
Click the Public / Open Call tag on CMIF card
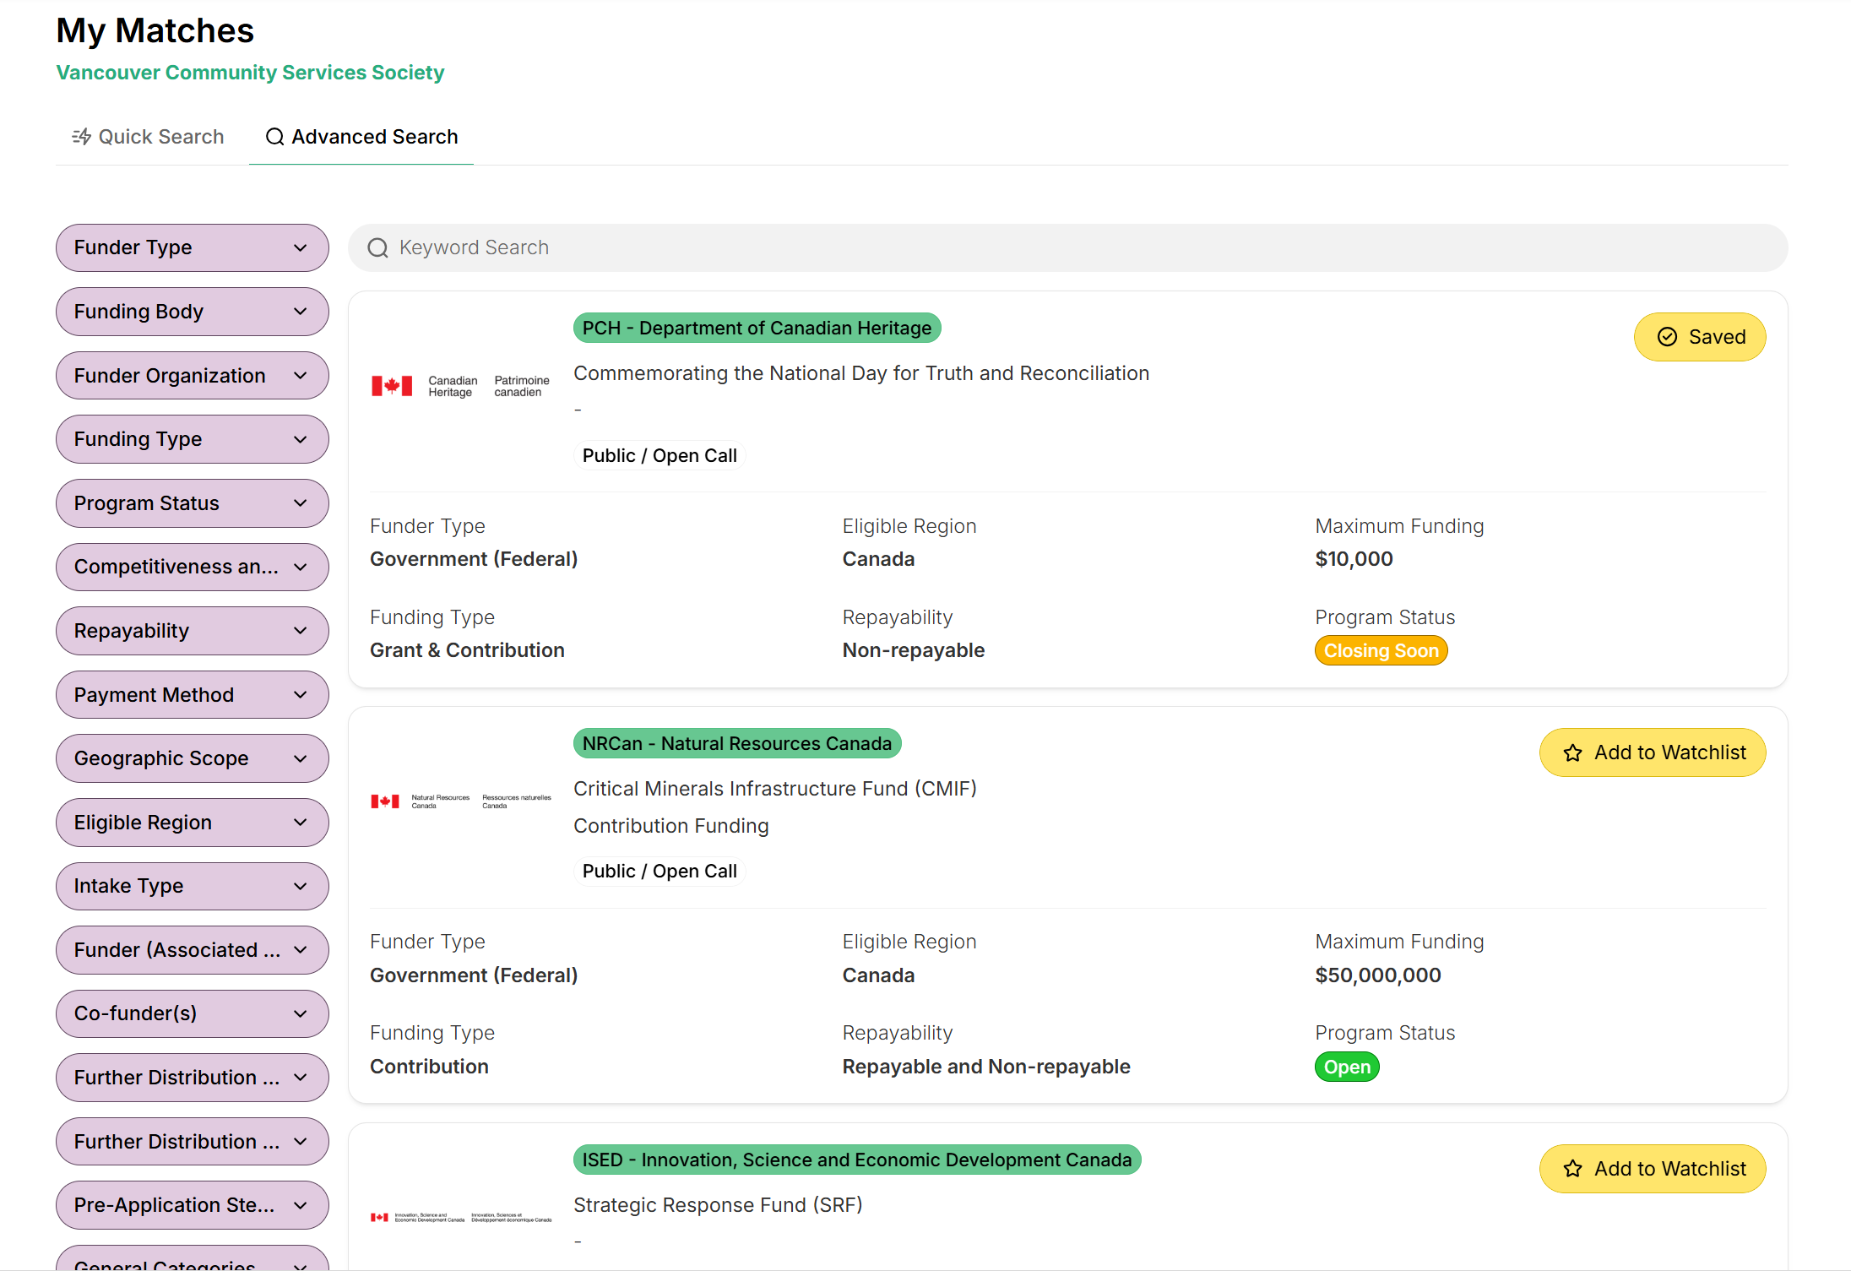(x=660, y=872)
